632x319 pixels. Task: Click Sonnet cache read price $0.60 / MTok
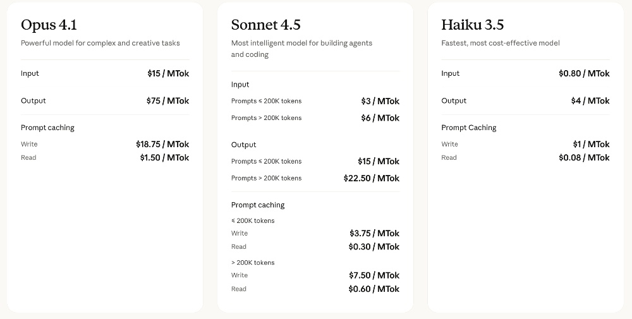click(374, 289)
